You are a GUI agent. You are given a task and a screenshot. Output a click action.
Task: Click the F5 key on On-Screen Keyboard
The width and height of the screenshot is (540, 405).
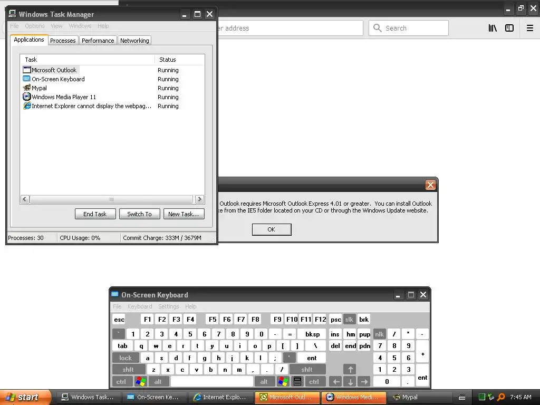coord(213,319)
